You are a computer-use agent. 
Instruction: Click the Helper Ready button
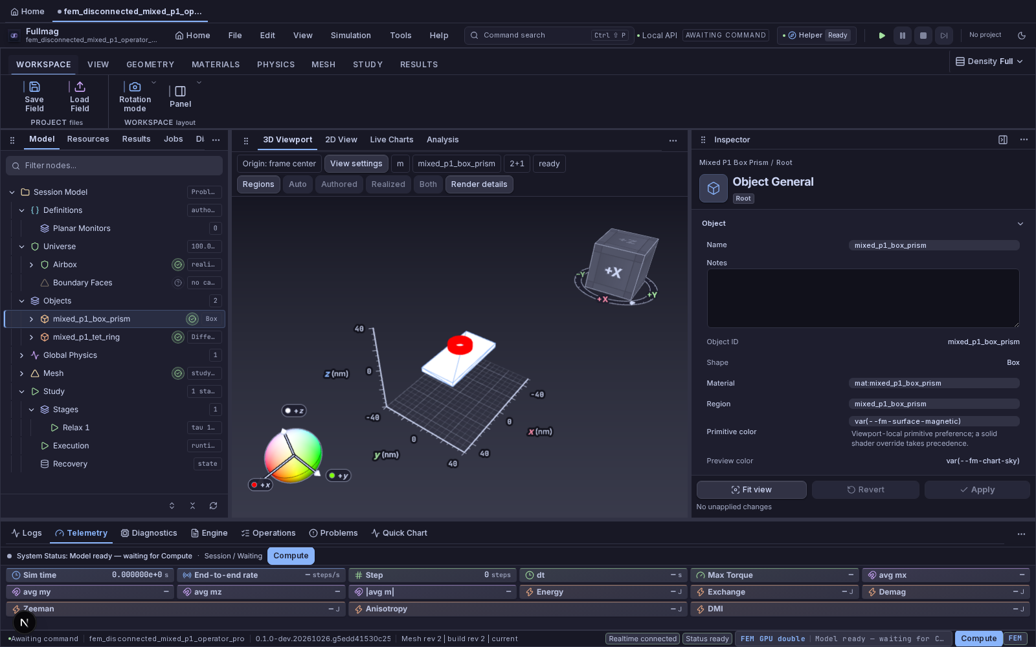[x=816, y=36]
